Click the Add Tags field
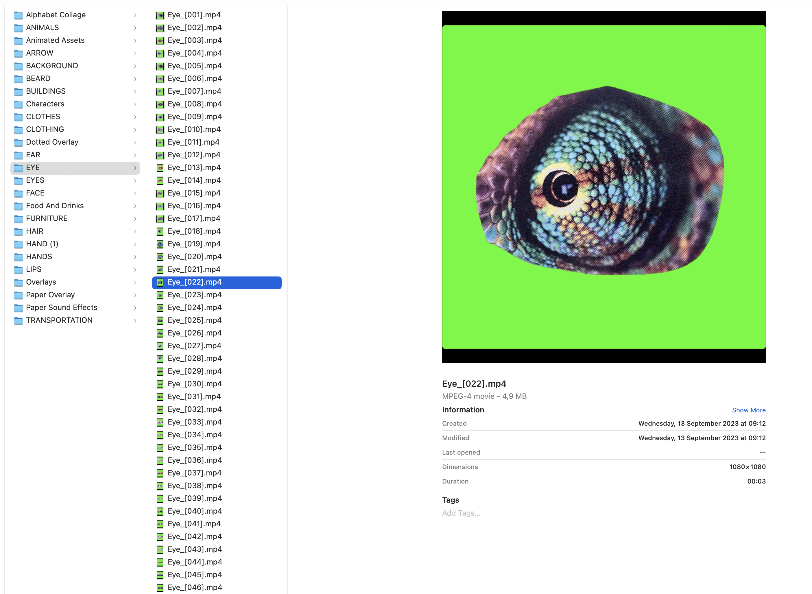Image resolution: width=812 pixels, height=594 pixels. (461, 513)
